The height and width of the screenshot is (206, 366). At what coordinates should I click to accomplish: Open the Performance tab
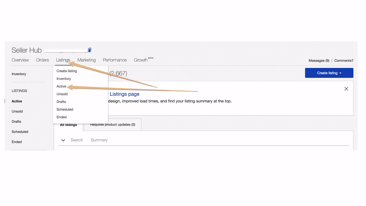[x=115, y=60]
